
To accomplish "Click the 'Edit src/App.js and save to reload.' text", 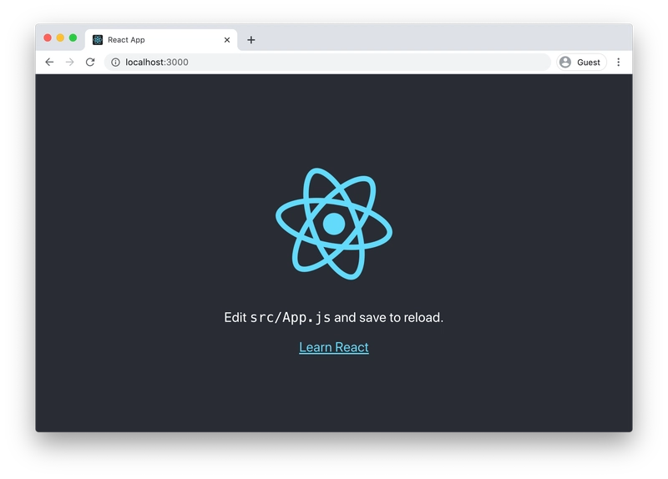I will coord(333,318).
